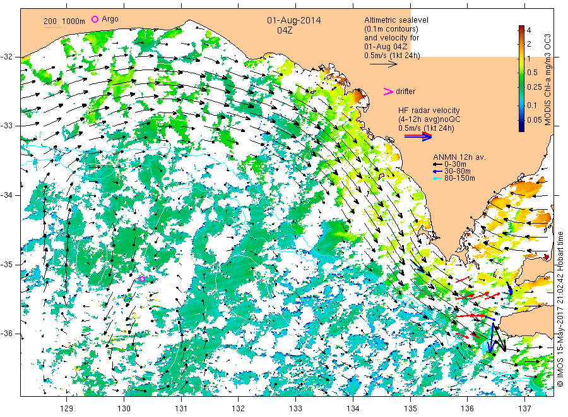Click the colour bar tick value "4"

[x=529, y=30]
